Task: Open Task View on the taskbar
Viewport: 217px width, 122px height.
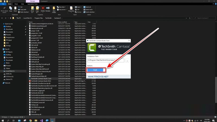Action: (x=13, y=120)
